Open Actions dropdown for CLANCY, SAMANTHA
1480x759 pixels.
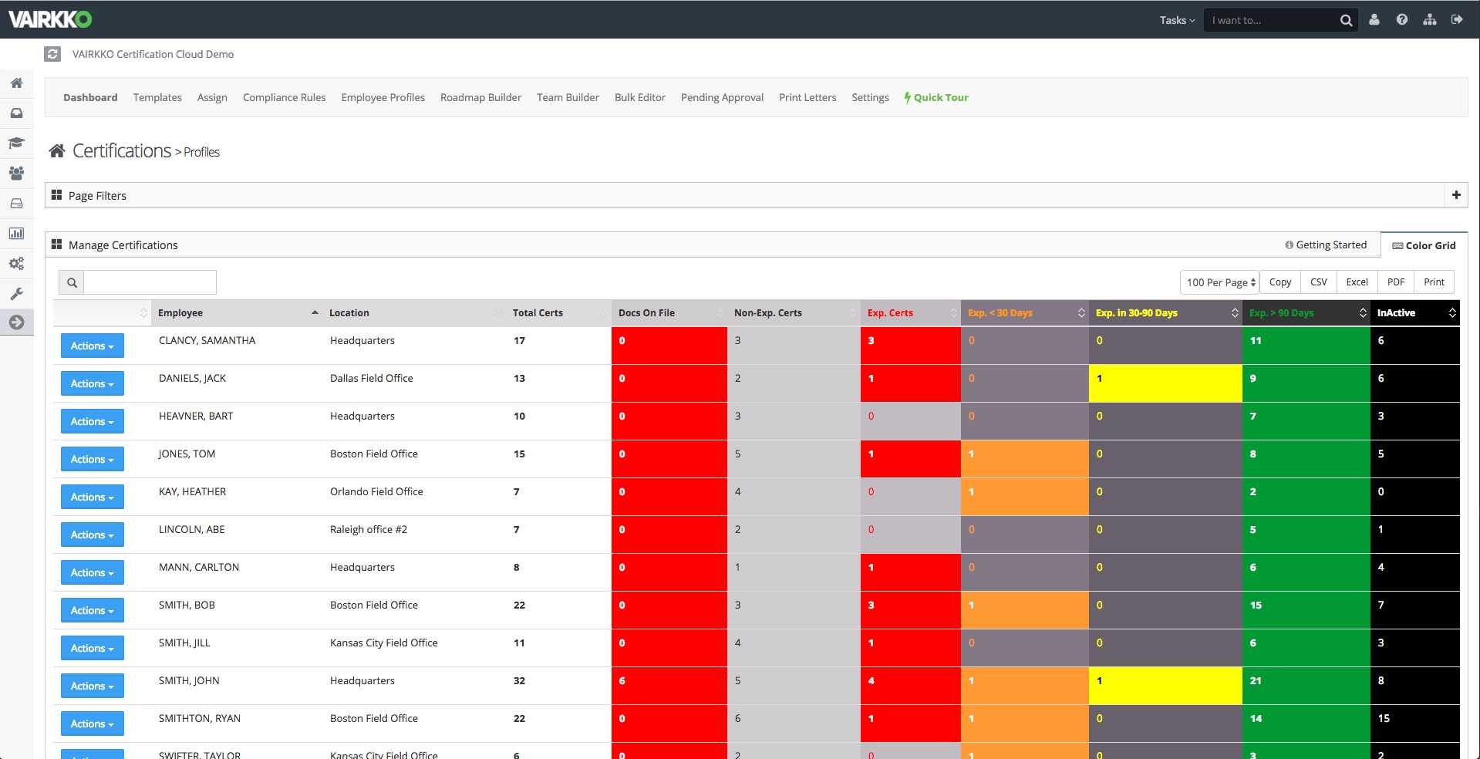click(x=92, y=346)
